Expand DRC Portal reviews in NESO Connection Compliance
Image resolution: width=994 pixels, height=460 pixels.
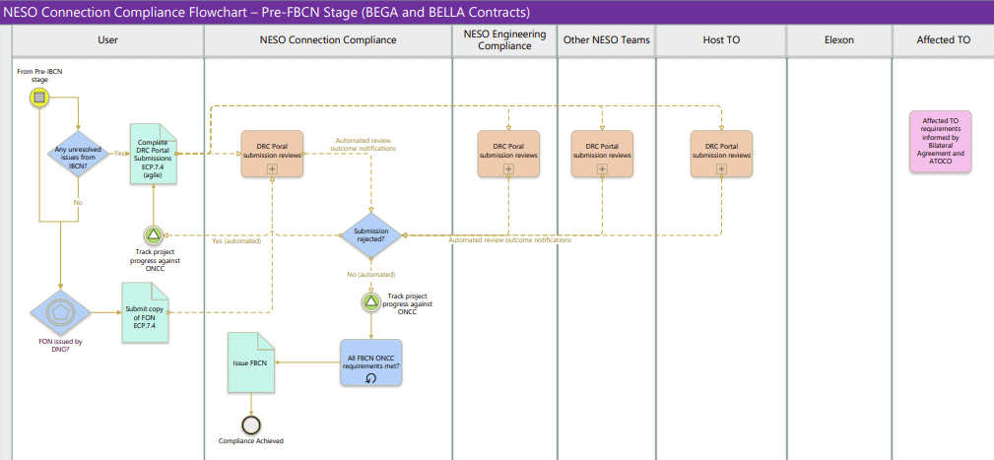tap(272, 168)
